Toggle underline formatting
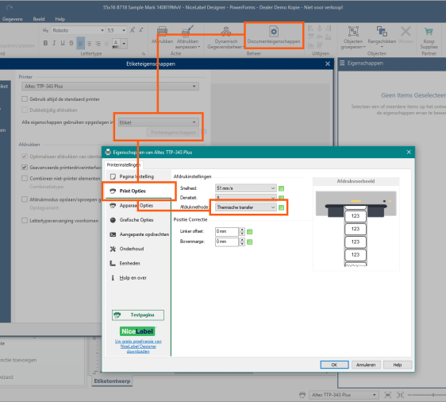 (63, 43)
